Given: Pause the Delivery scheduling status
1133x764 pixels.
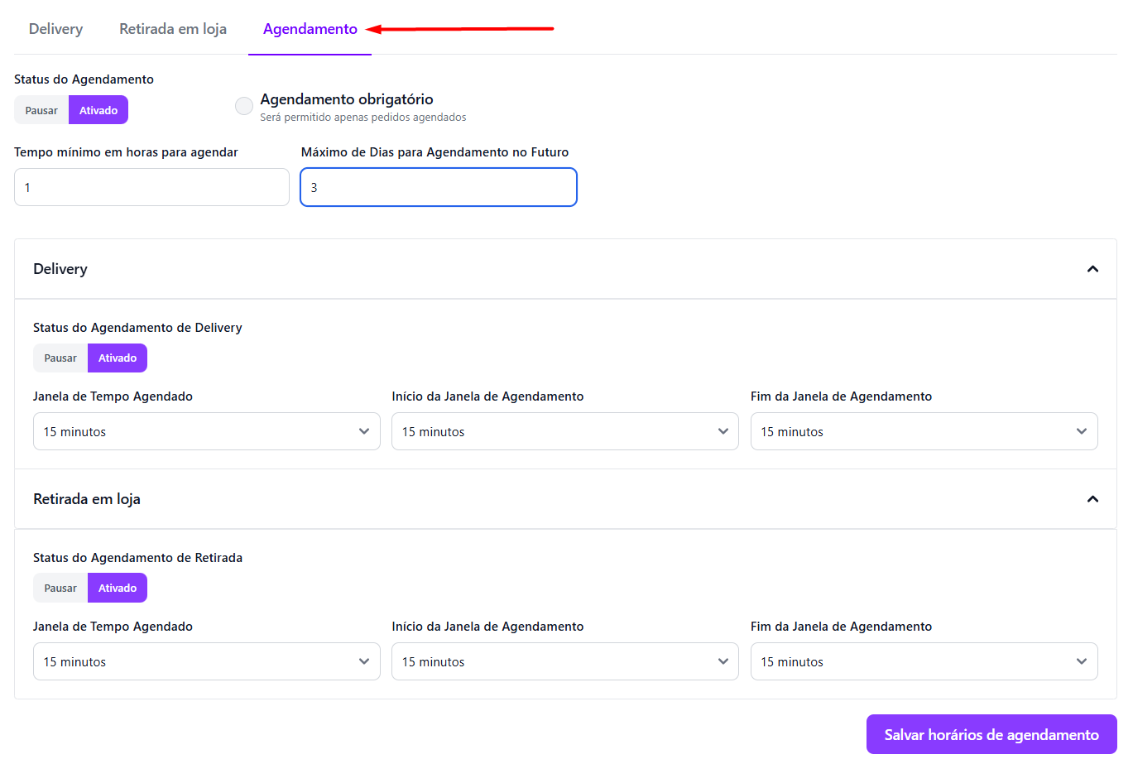Looking at the screenshot, I should click(60, 358).
